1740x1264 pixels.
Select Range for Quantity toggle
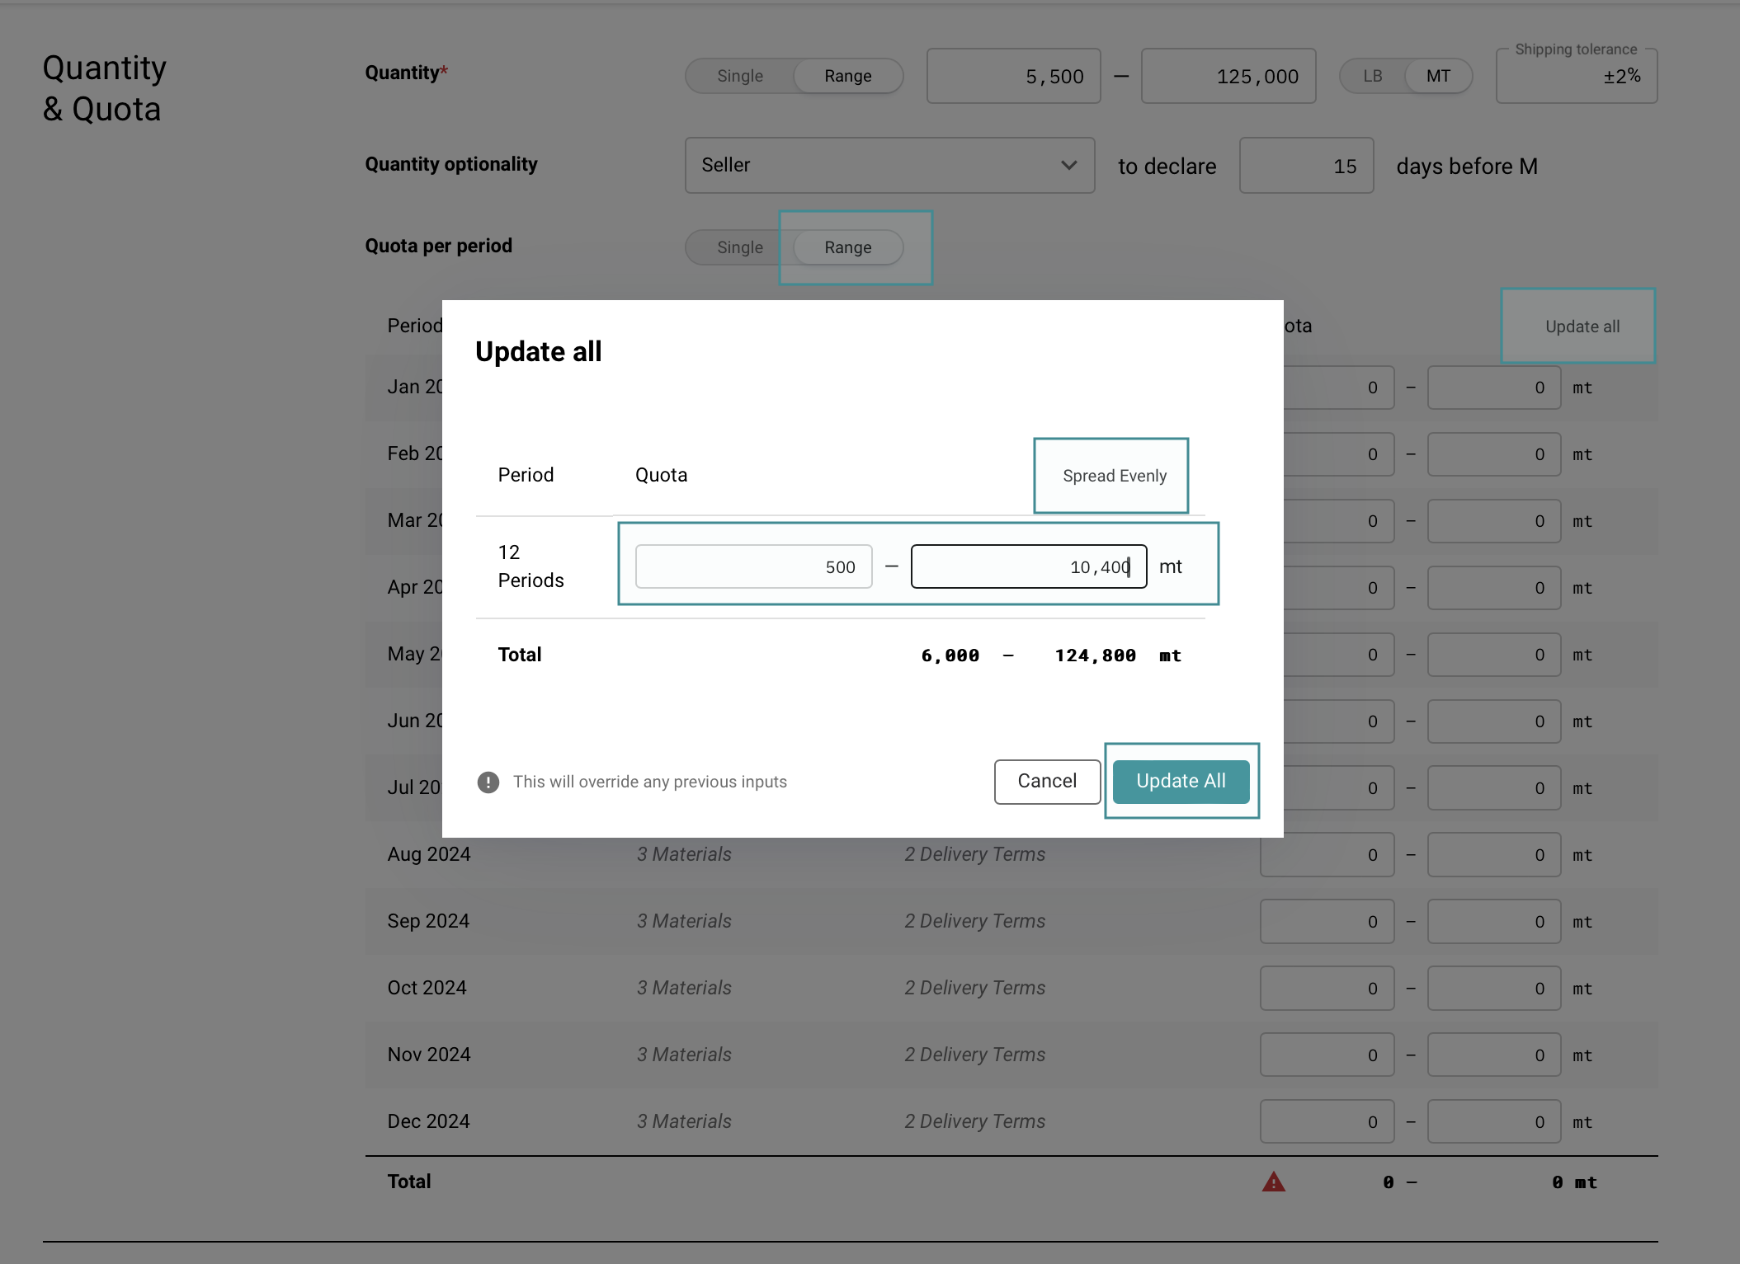pyautogui.click(x=847, y=76)
